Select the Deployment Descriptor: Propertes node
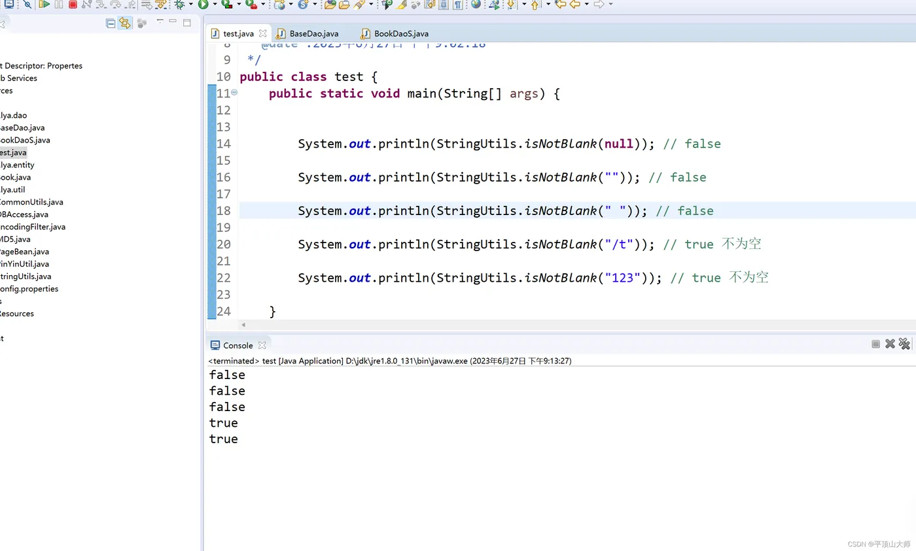The height and width of the screenshot is (551, 916). click(x=41, y=65)
